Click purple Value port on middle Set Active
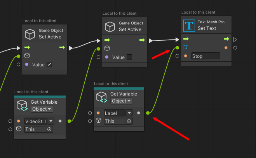Screen dimensions: 256x158 click(x=107, y=57)
